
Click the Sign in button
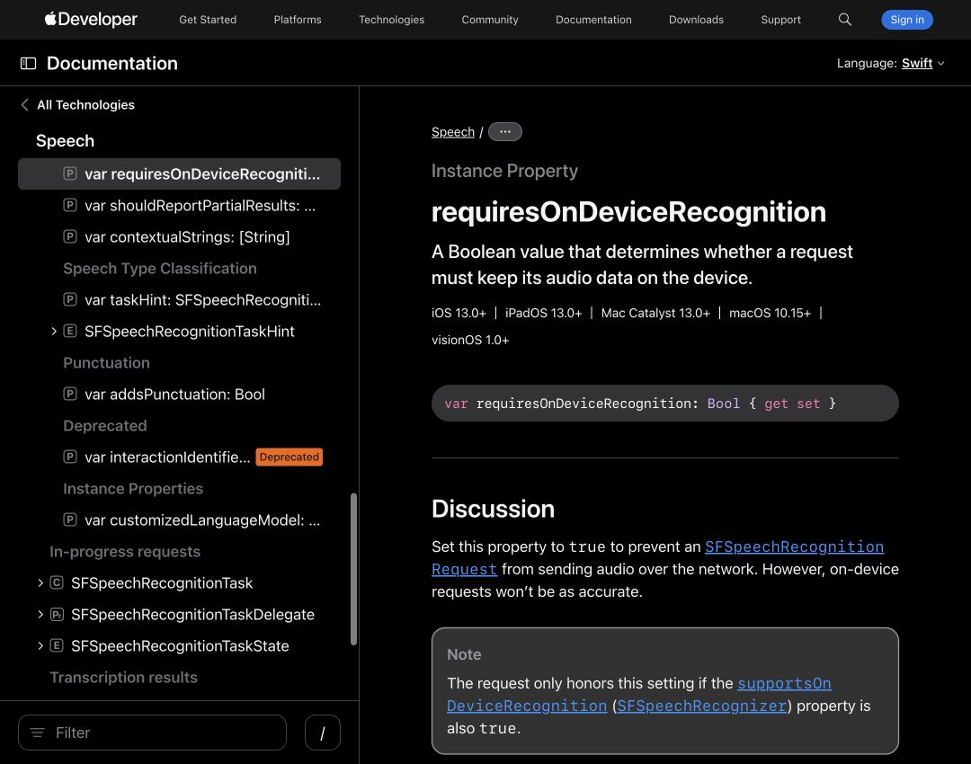click(906, 20)
